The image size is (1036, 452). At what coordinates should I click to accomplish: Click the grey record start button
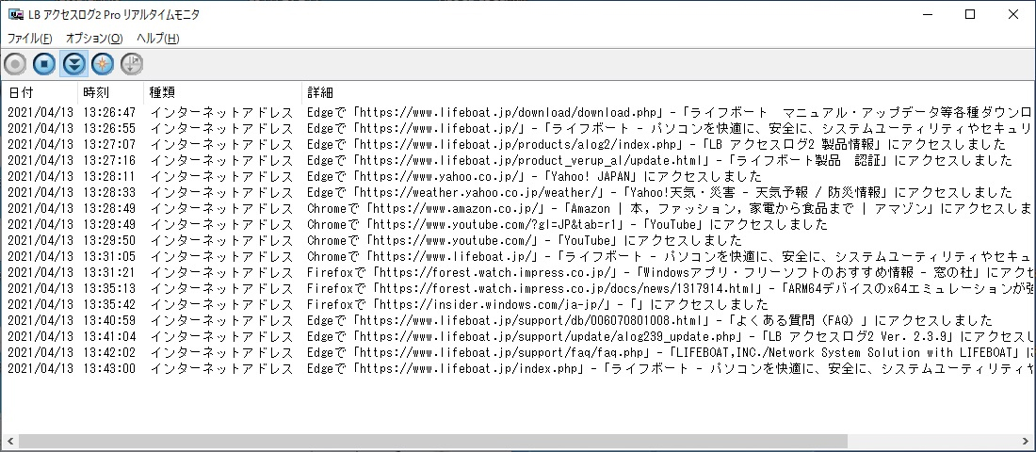(15, 64)
